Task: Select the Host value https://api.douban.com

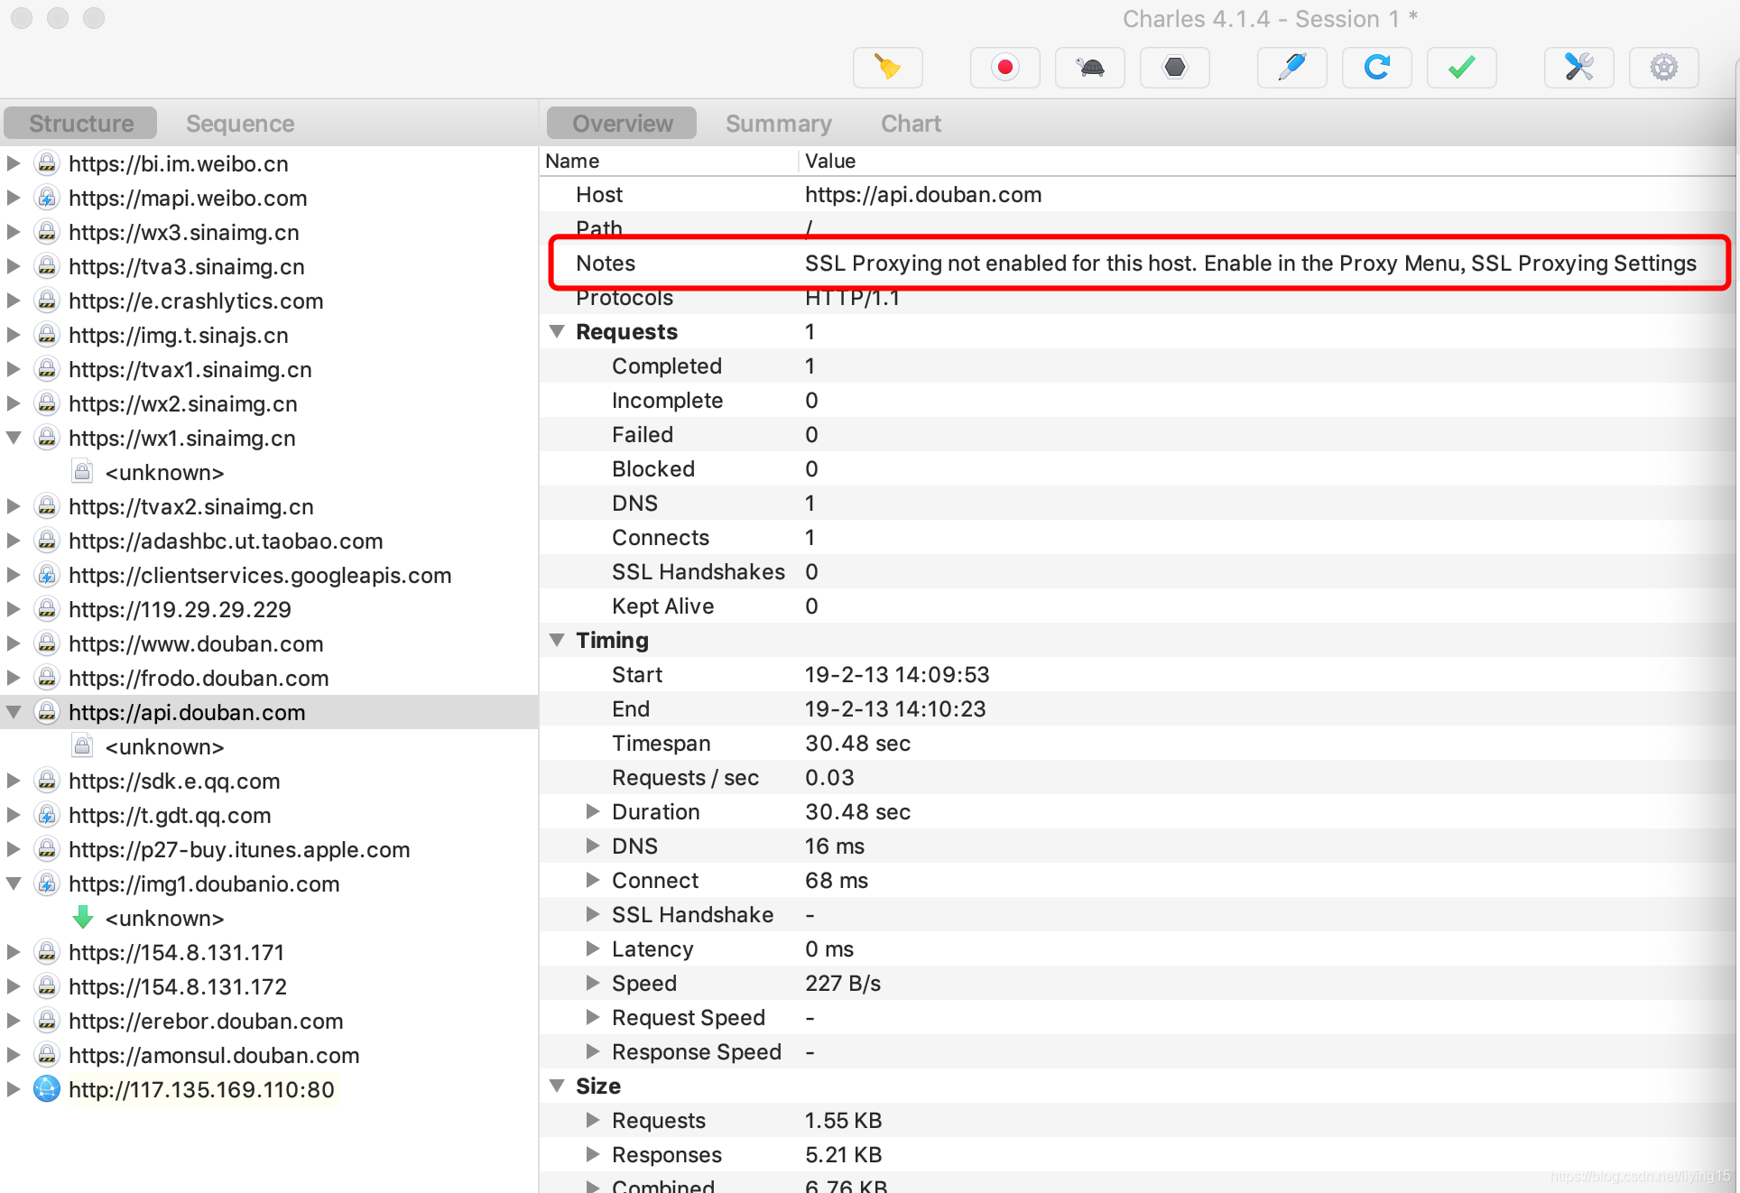Action: click(923, 194)
